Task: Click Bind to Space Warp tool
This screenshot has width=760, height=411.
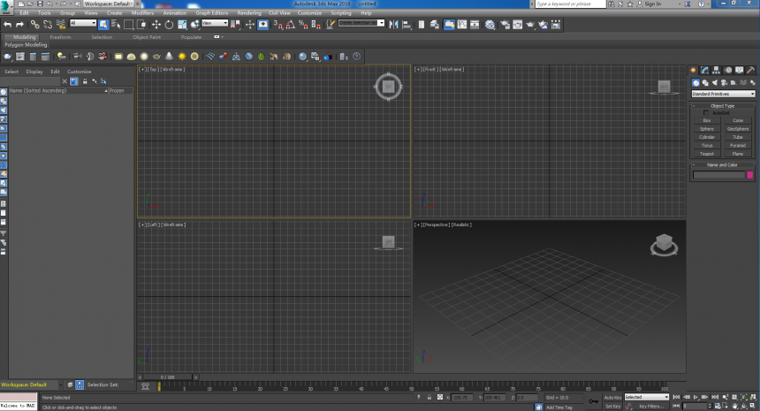Action: [61, 24]
